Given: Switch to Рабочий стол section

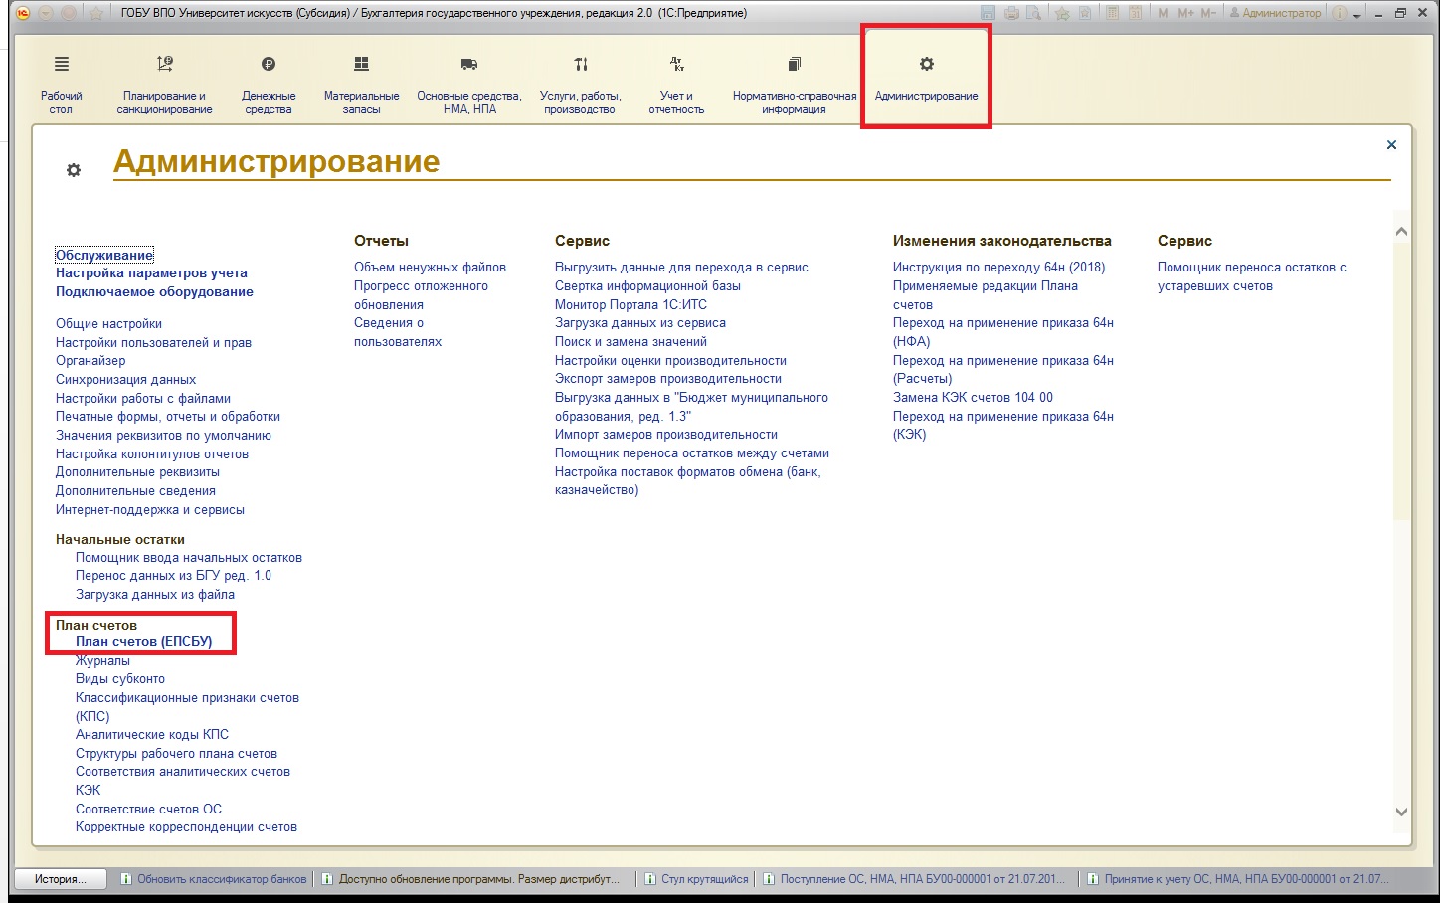Looking at the screenshot, I should point(61,85).
